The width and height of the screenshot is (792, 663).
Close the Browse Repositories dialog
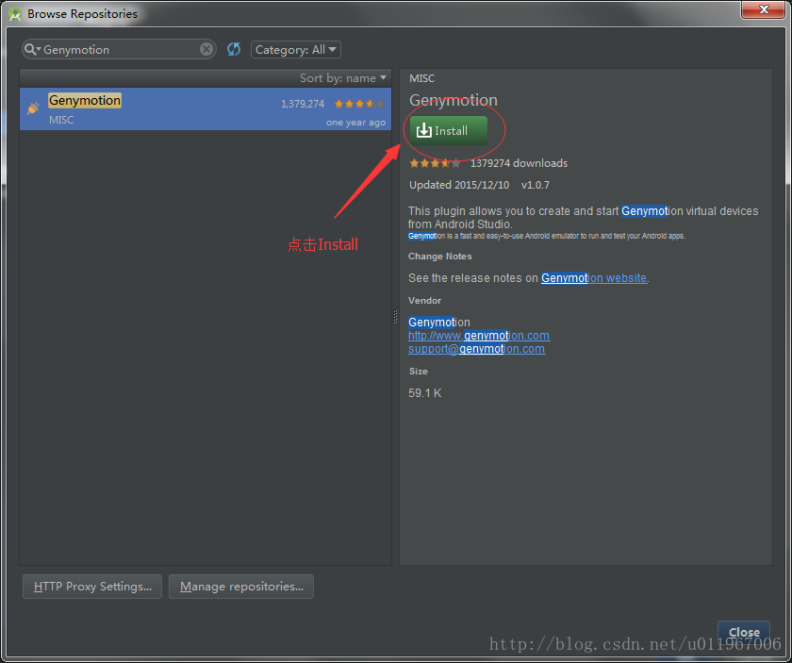(744, 632)
